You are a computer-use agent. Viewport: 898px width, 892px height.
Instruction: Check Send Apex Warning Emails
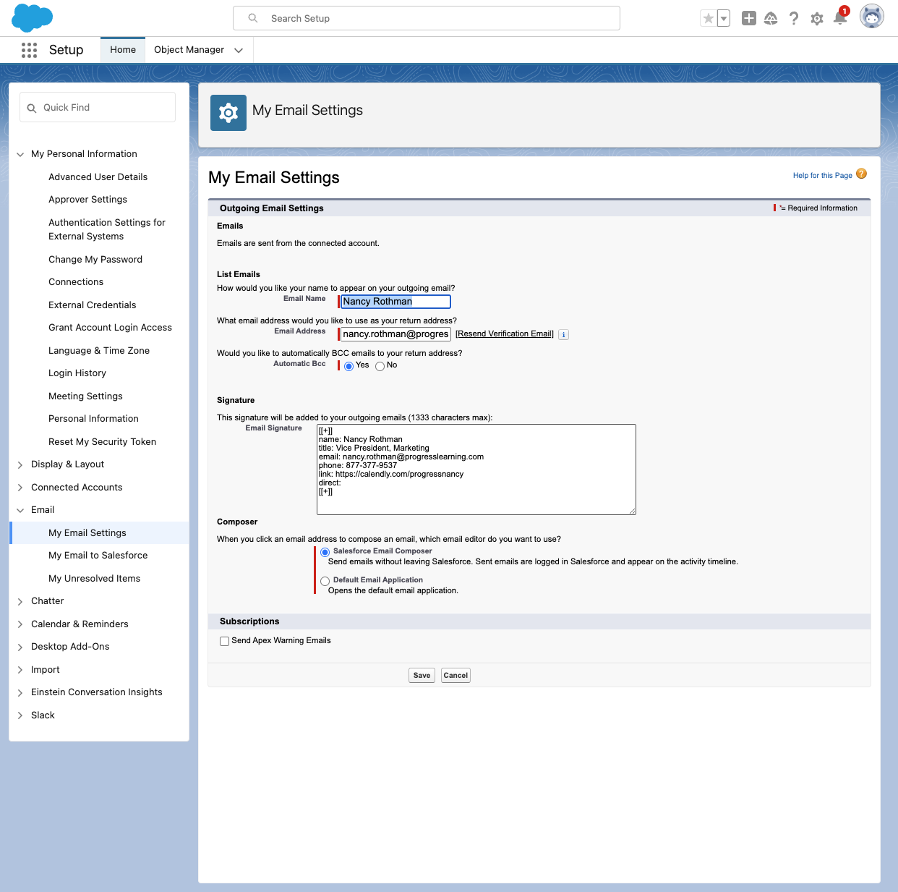225,641
